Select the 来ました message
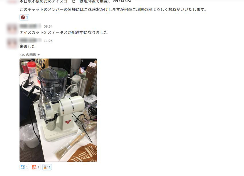 pos(28,47)
